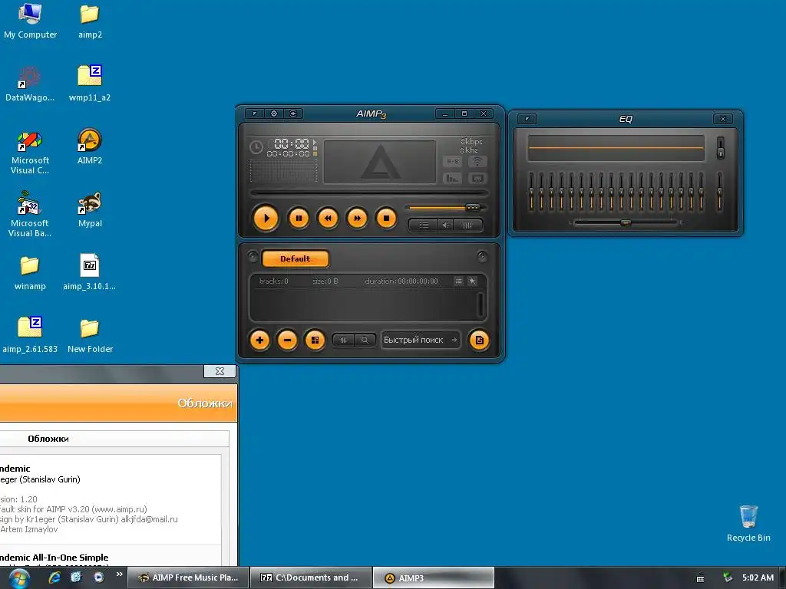Viewport: 786px width, 589px height.
Task: Toggle the repeat/shuffle button at display bottom-right
Action: click(x=477, y=178)
